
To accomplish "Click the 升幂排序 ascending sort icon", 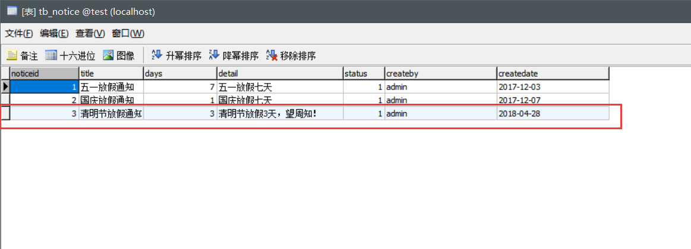I will (157, 55).
